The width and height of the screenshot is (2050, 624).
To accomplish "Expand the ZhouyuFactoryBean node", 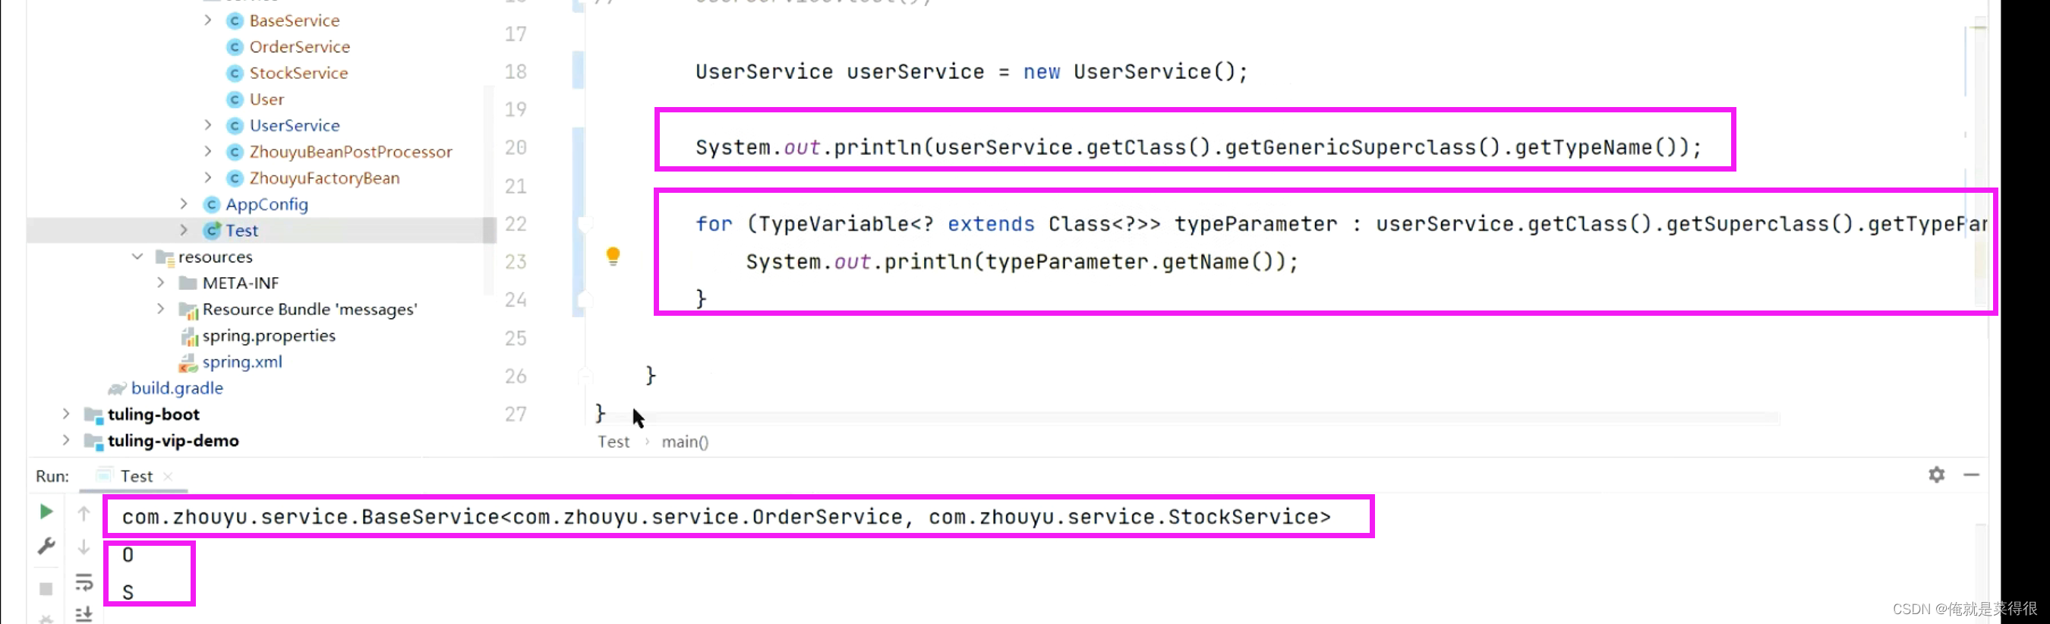I will [208, 178].
